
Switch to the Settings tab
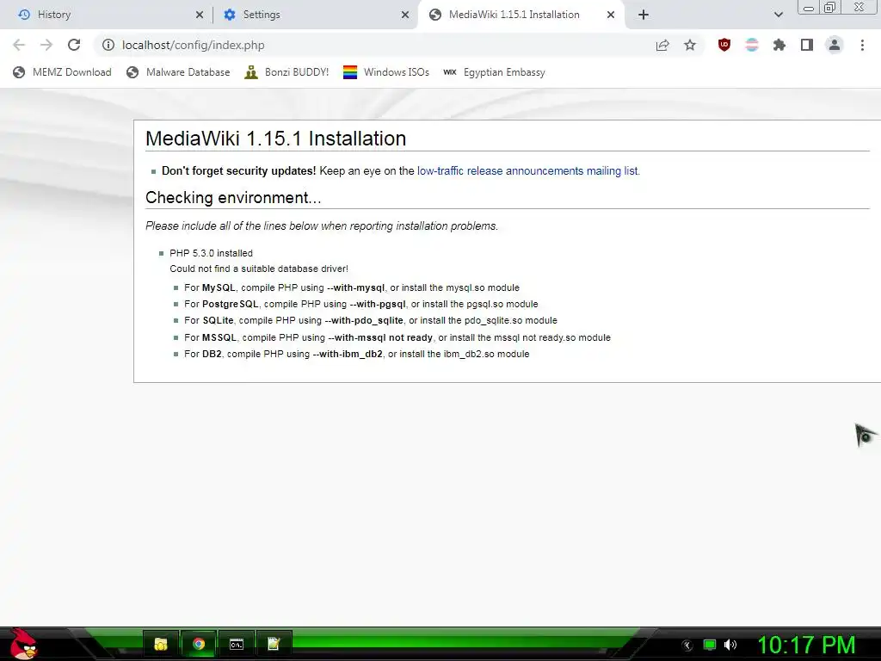[x=315, y=15]
